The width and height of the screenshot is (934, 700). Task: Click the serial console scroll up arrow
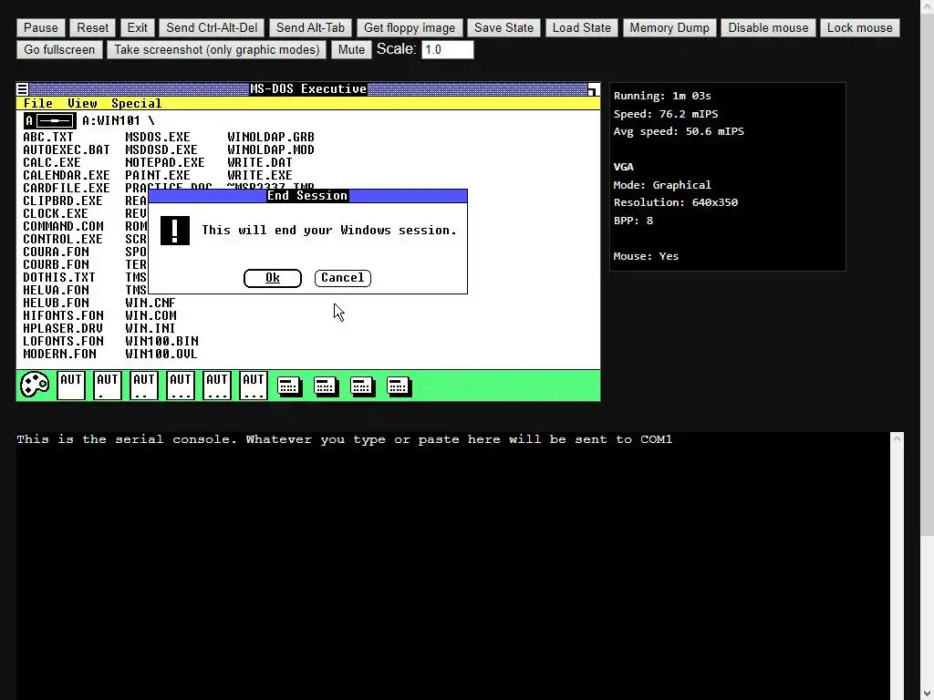pyautogui.click(x=898, y=438)
